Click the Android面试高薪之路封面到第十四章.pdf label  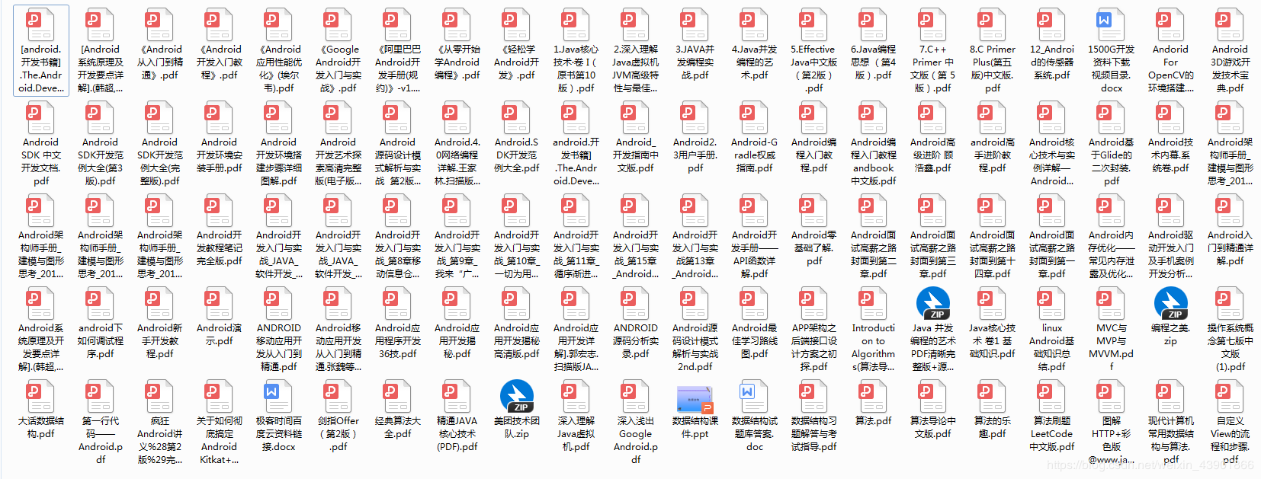coord(993,254)
